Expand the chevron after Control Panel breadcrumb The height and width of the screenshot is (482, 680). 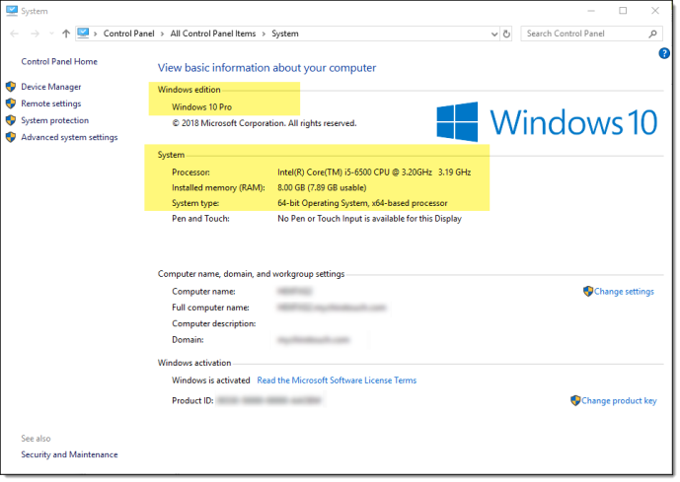point(164,34)
